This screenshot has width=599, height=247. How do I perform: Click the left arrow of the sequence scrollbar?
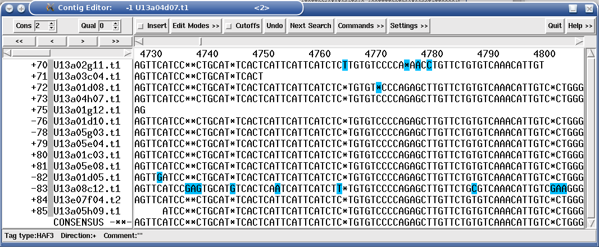click(x=139, y=42)
